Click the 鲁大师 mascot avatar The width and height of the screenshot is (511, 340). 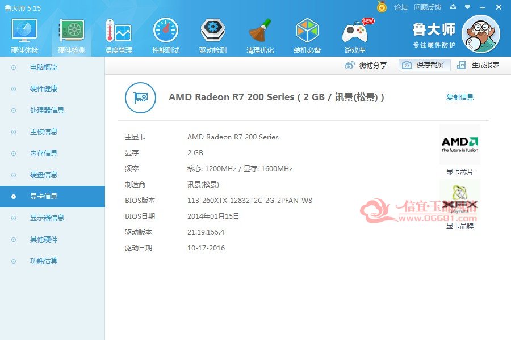(481, 34)
